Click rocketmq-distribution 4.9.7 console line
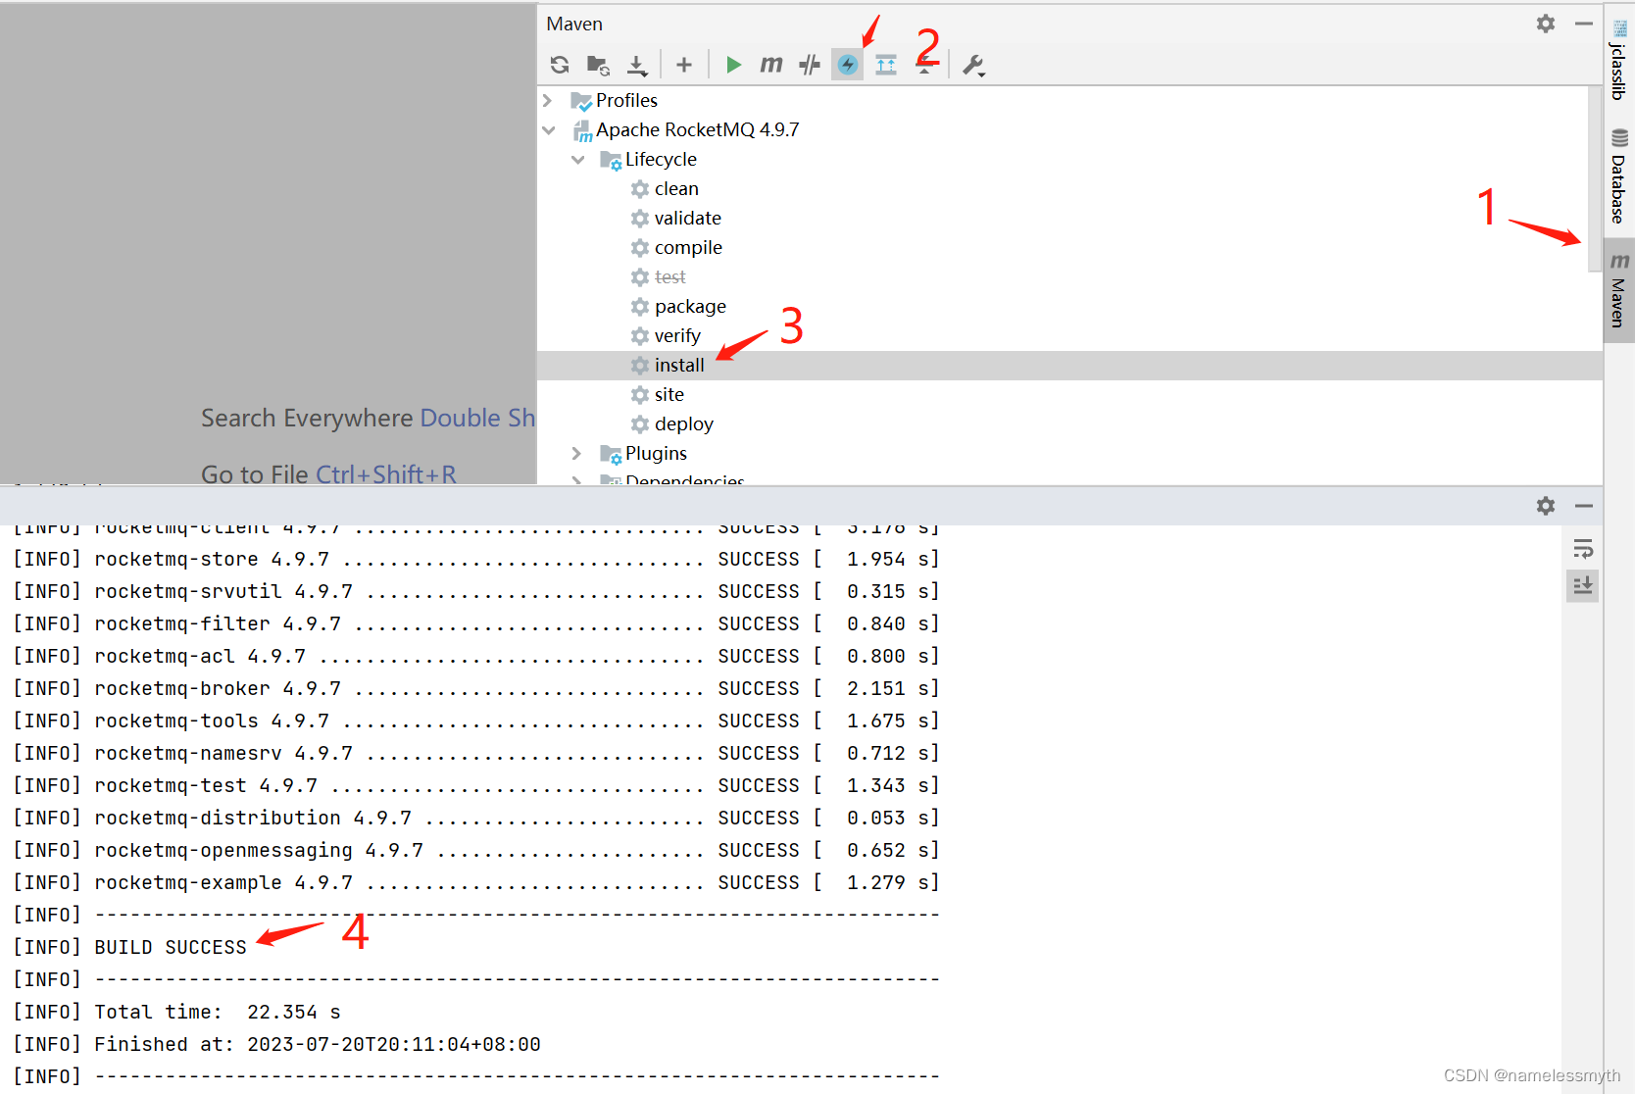This screenshot has height=1094, width=1635. 476,818
